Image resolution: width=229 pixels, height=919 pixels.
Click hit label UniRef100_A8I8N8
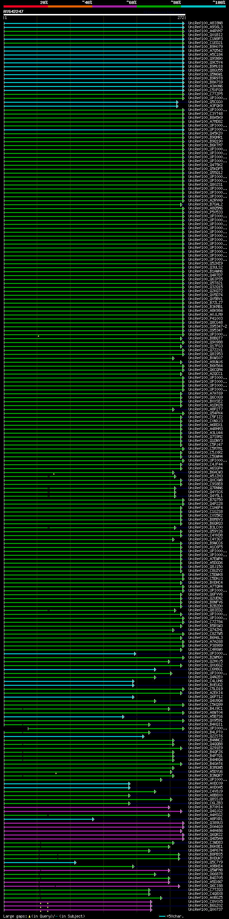click(x=205, y=23)
